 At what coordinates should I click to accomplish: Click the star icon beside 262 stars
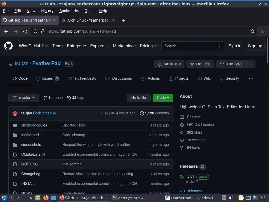pos(182,133)
